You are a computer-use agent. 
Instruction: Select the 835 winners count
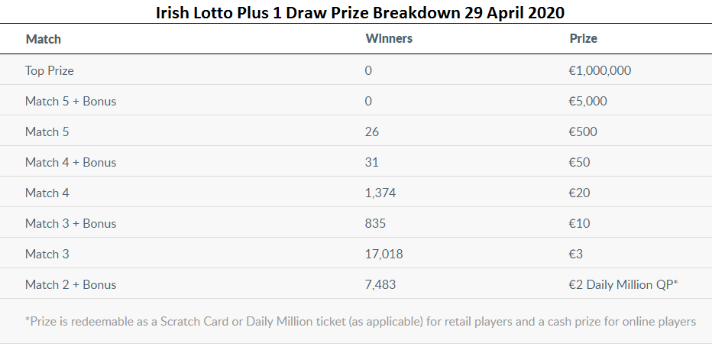coord(375,223)
